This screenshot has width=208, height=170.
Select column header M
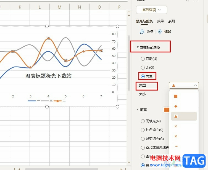pyautogui.click(x=60, y=7)
